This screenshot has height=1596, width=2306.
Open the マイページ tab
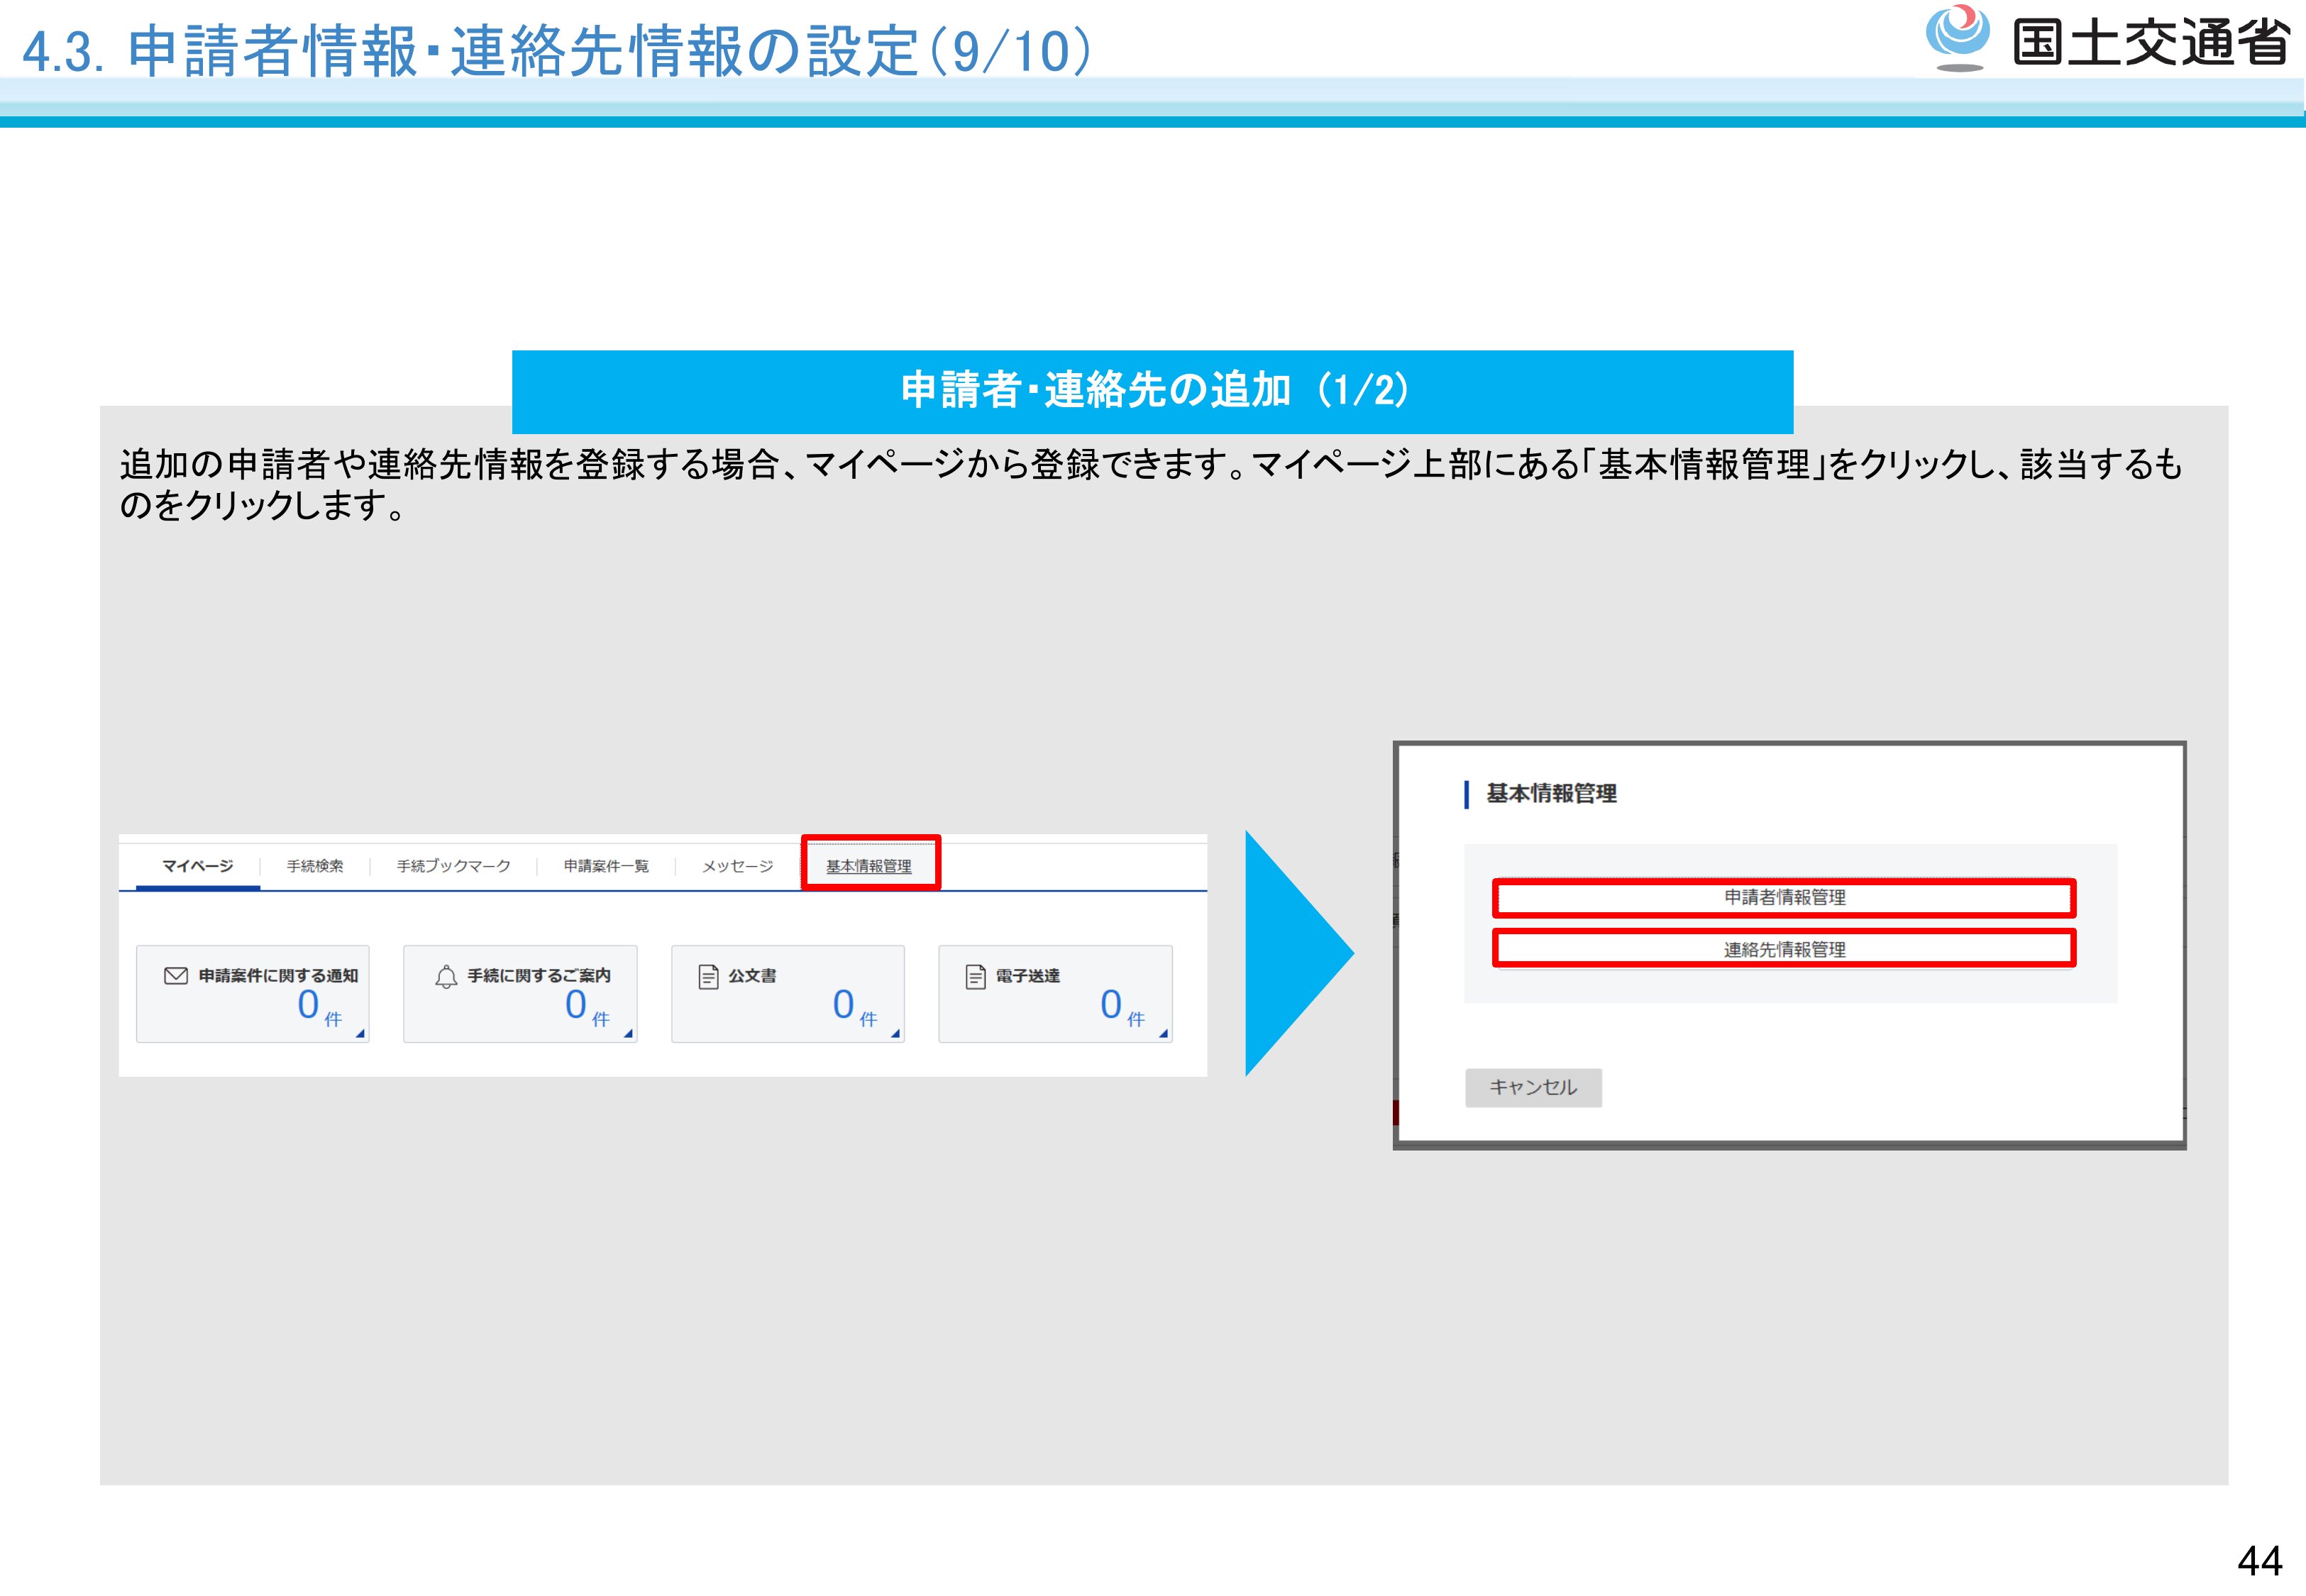pyautogui.click(x=197, y=866)
